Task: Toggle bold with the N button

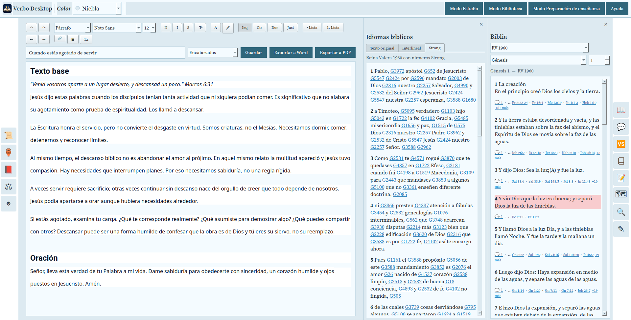Action: pyautogui.click(x=166, y=28)
